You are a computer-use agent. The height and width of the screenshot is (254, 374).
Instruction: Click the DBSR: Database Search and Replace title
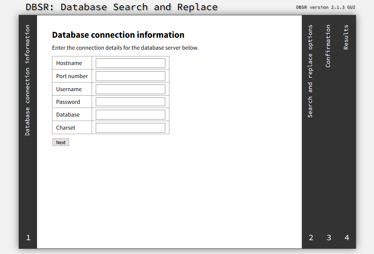point(122,7)
